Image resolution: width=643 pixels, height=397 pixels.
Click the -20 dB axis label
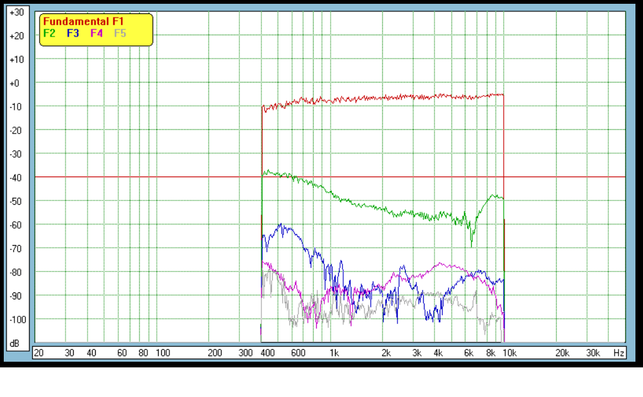click(x=16, y=131)
